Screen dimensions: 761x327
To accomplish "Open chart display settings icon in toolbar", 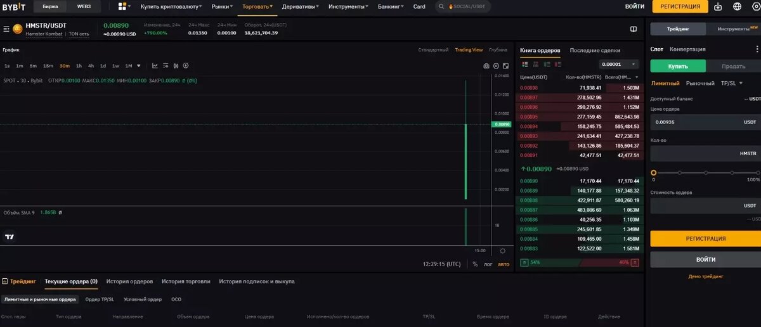I will coord(166,65).
